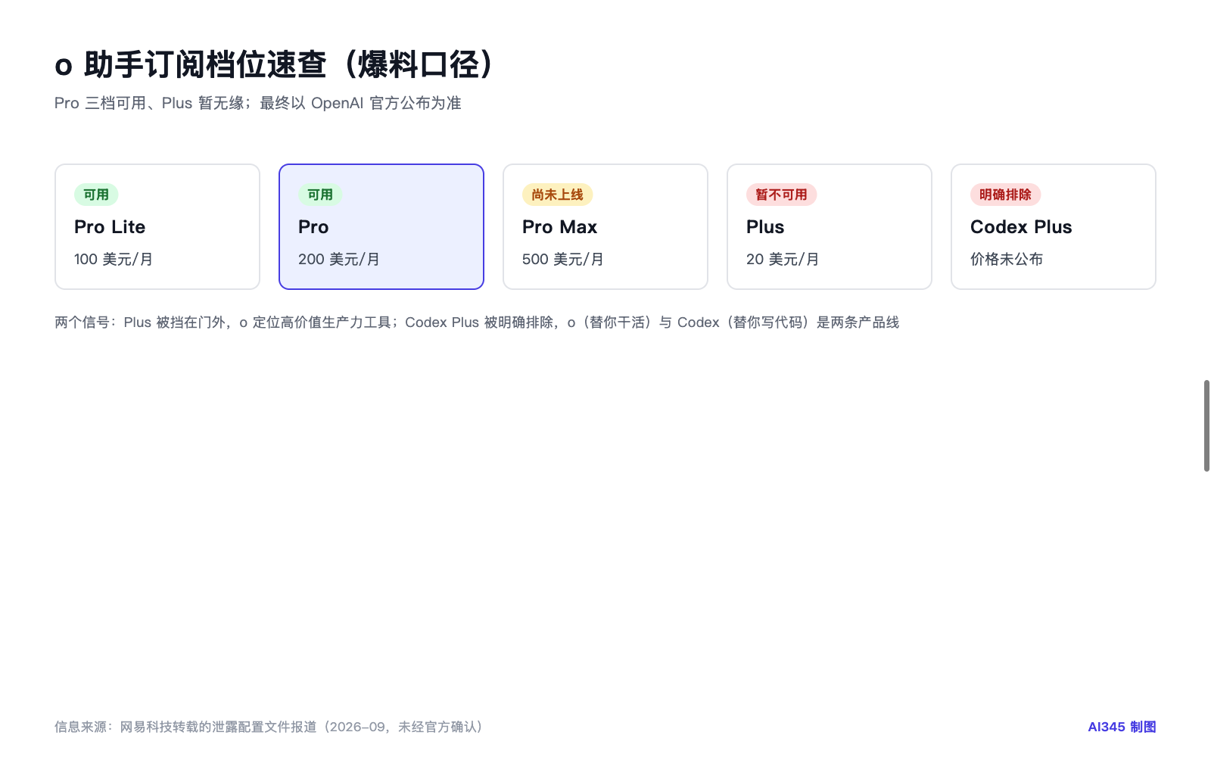Select the Pro Lite plan card

coord(157,226)
